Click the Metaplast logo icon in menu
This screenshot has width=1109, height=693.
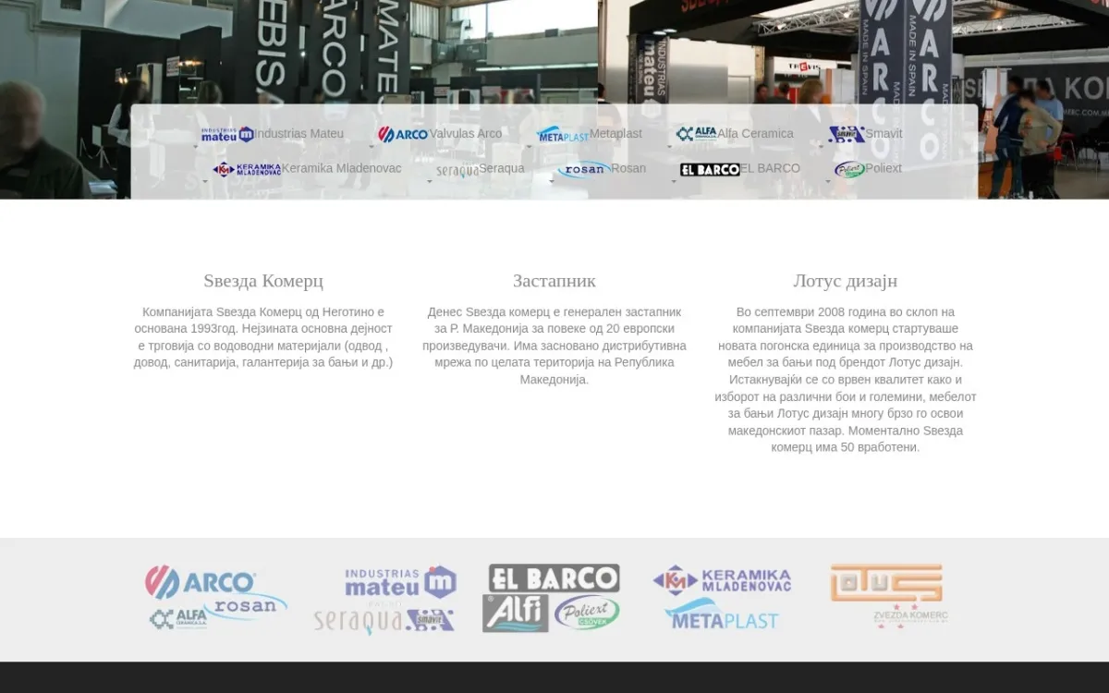coord(563,135)
